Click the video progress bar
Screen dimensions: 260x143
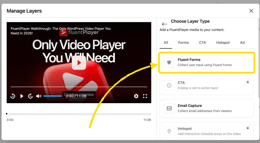tap(79, 87)
